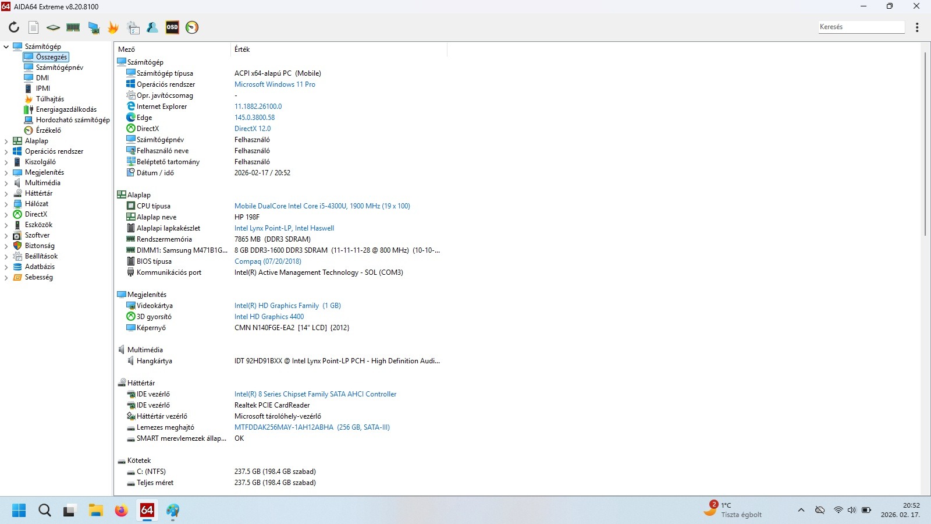Open the Report document icon in toolbar

click(34, 27)
